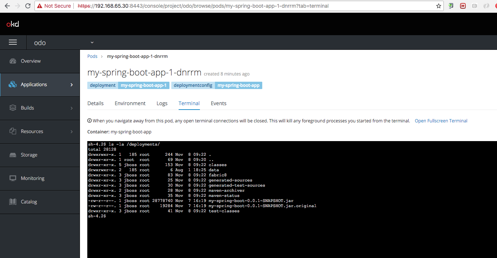Click the maven-archiver entry in terminal
Image resolution: width=497 pixels, height=258 pixels.
point(227,191)
